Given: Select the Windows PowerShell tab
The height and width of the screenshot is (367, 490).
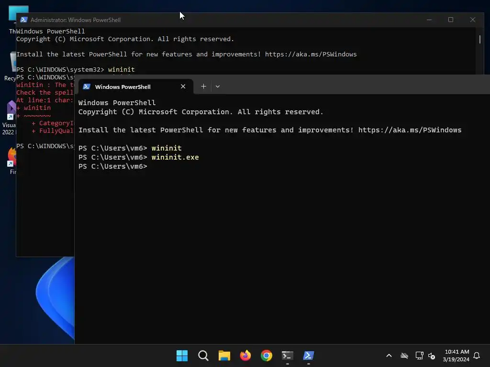Looking at the screenshot, I should coord(135,86).
